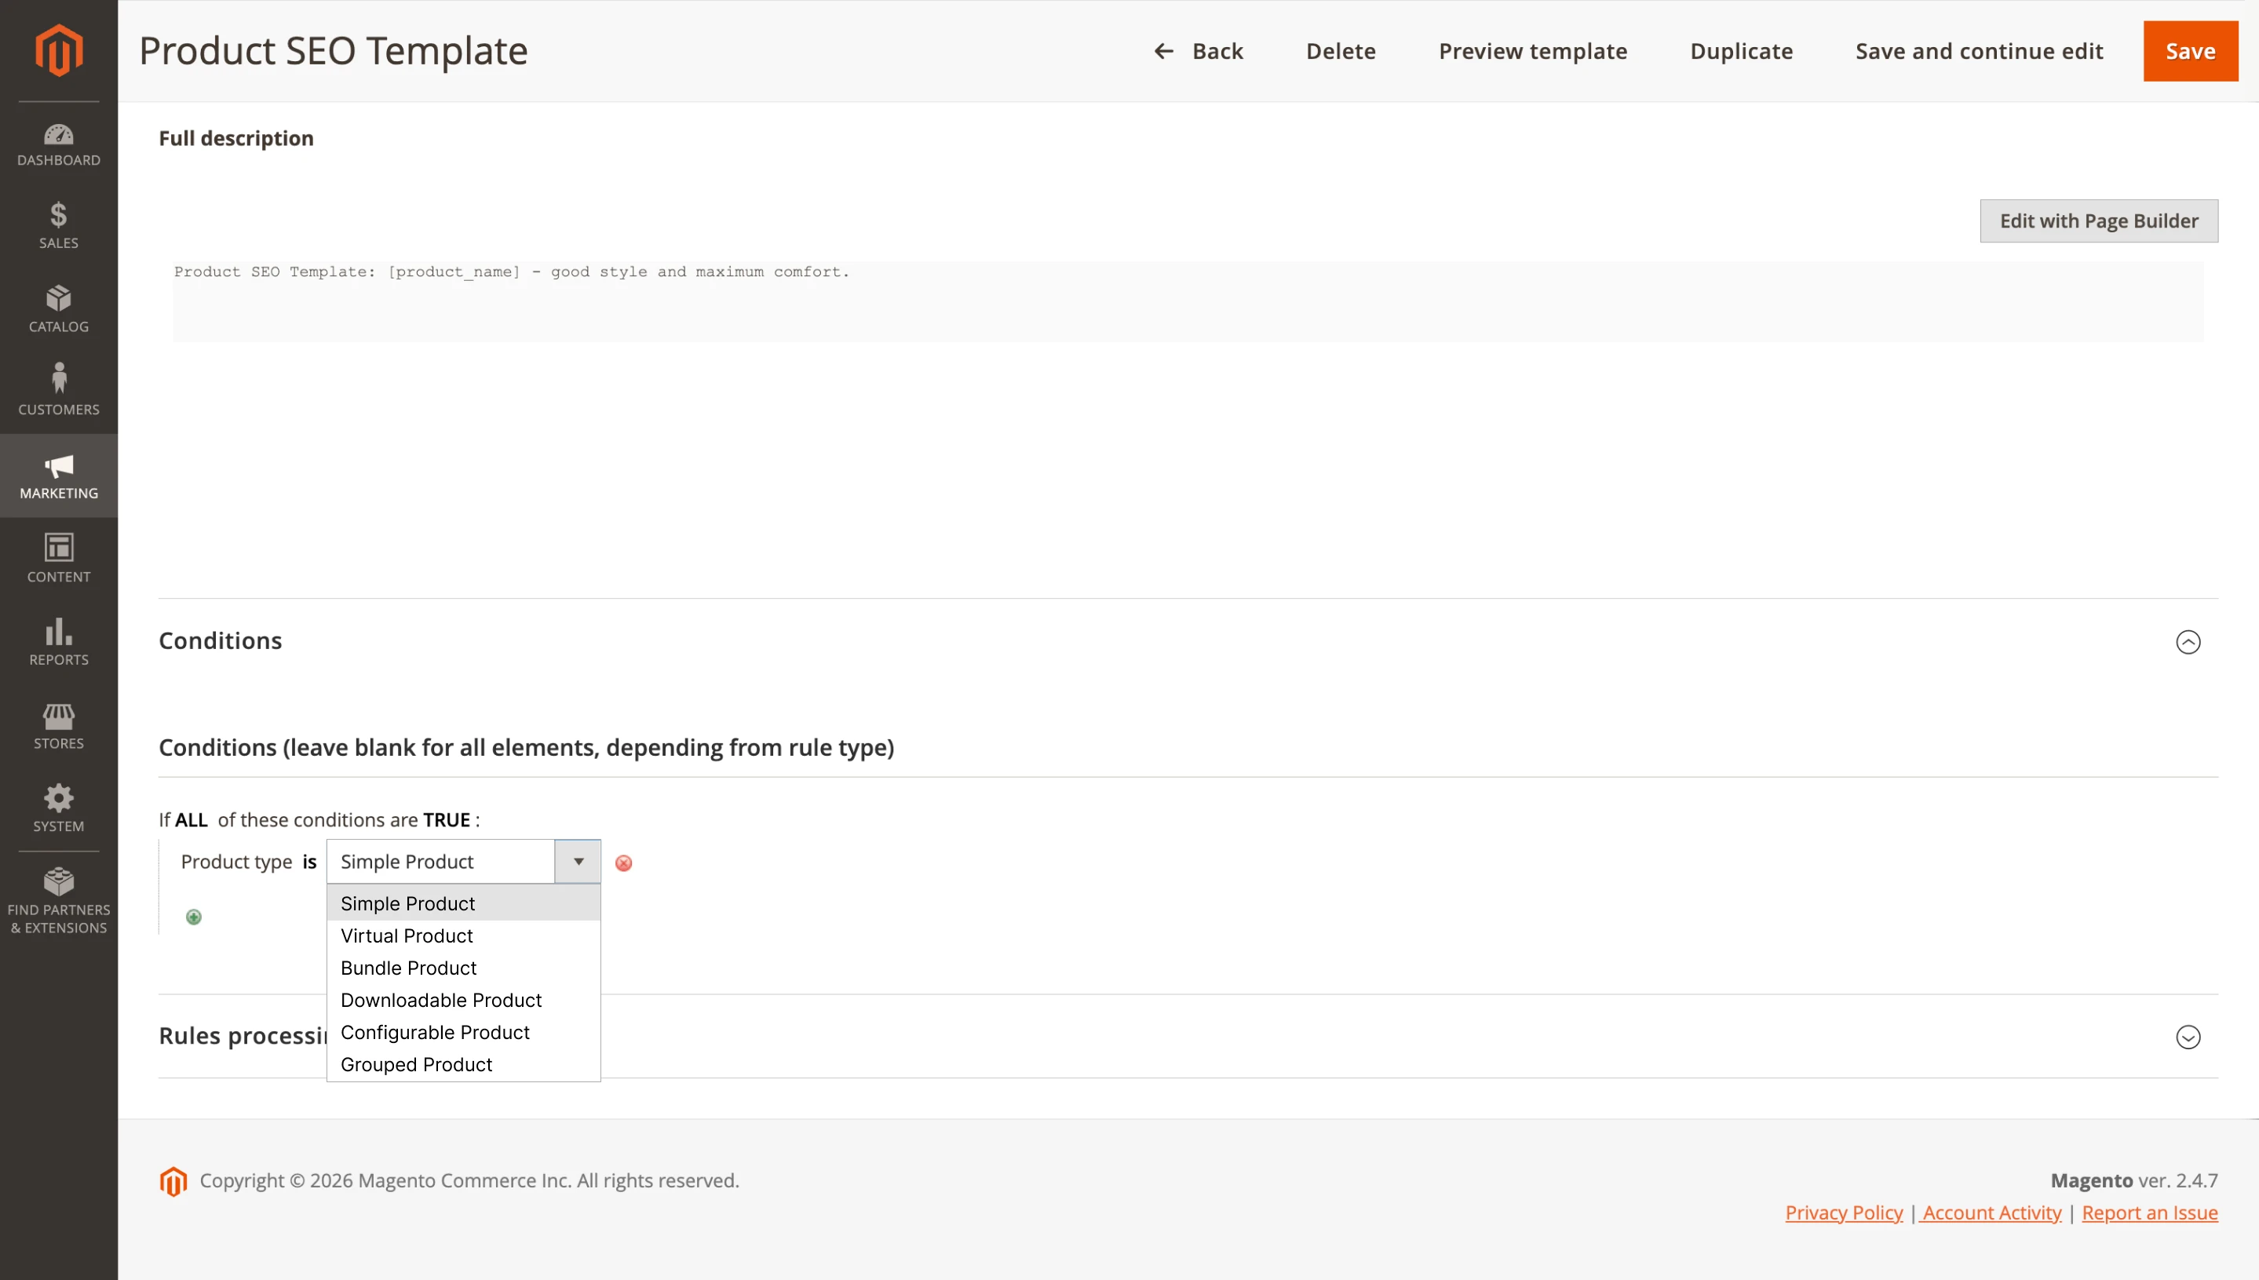Navigate to the Sales section
The width and height of the screenshot is (2259, 1280).
(x=58, y=227)
